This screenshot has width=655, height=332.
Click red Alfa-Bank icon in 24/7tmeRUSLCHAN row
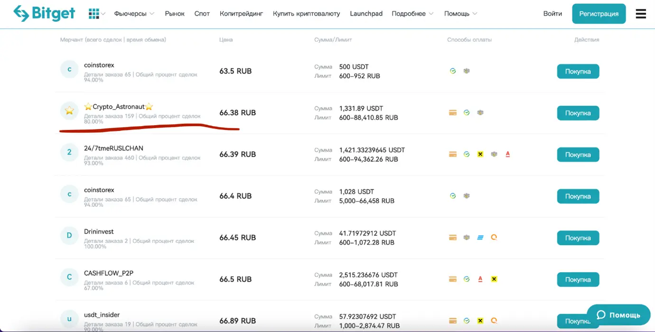508,154
